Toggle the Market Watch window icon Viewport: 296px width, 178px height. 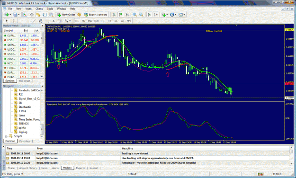click(25, 15)
